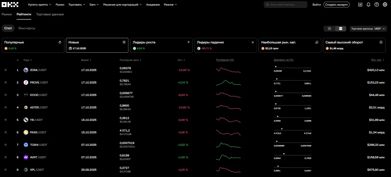Click the up arrow on Лидеры роста

tap(188, 42)
